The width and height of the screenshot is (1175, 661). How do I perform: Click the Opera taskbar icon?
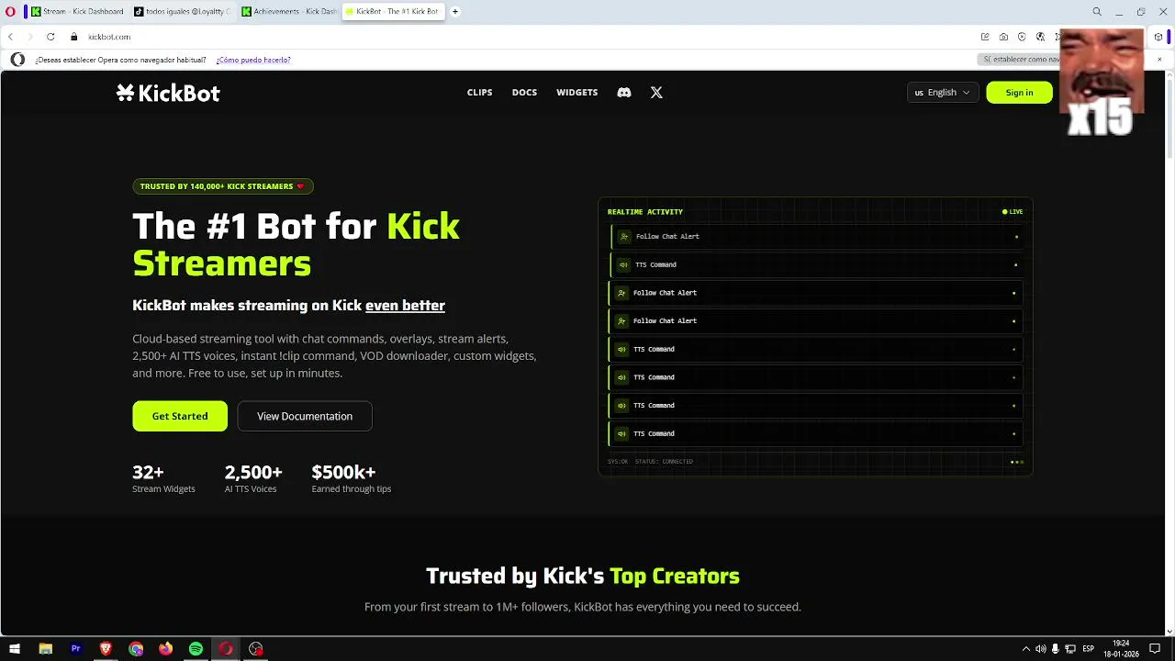pos(226,649)
